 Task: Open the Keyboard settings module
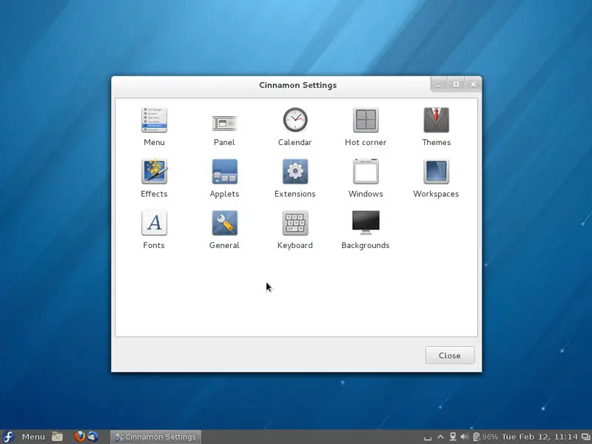click(295, 229)
